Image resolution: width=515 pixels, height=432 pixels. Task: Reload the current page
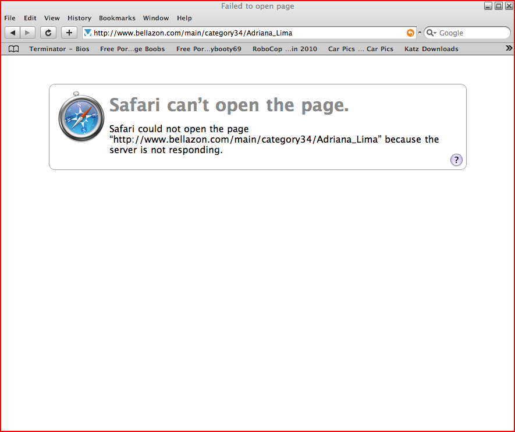click(48, 33)
